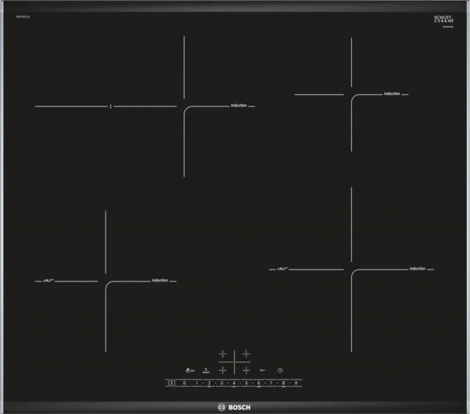Set power level 4 on slider

click(234, 383)
